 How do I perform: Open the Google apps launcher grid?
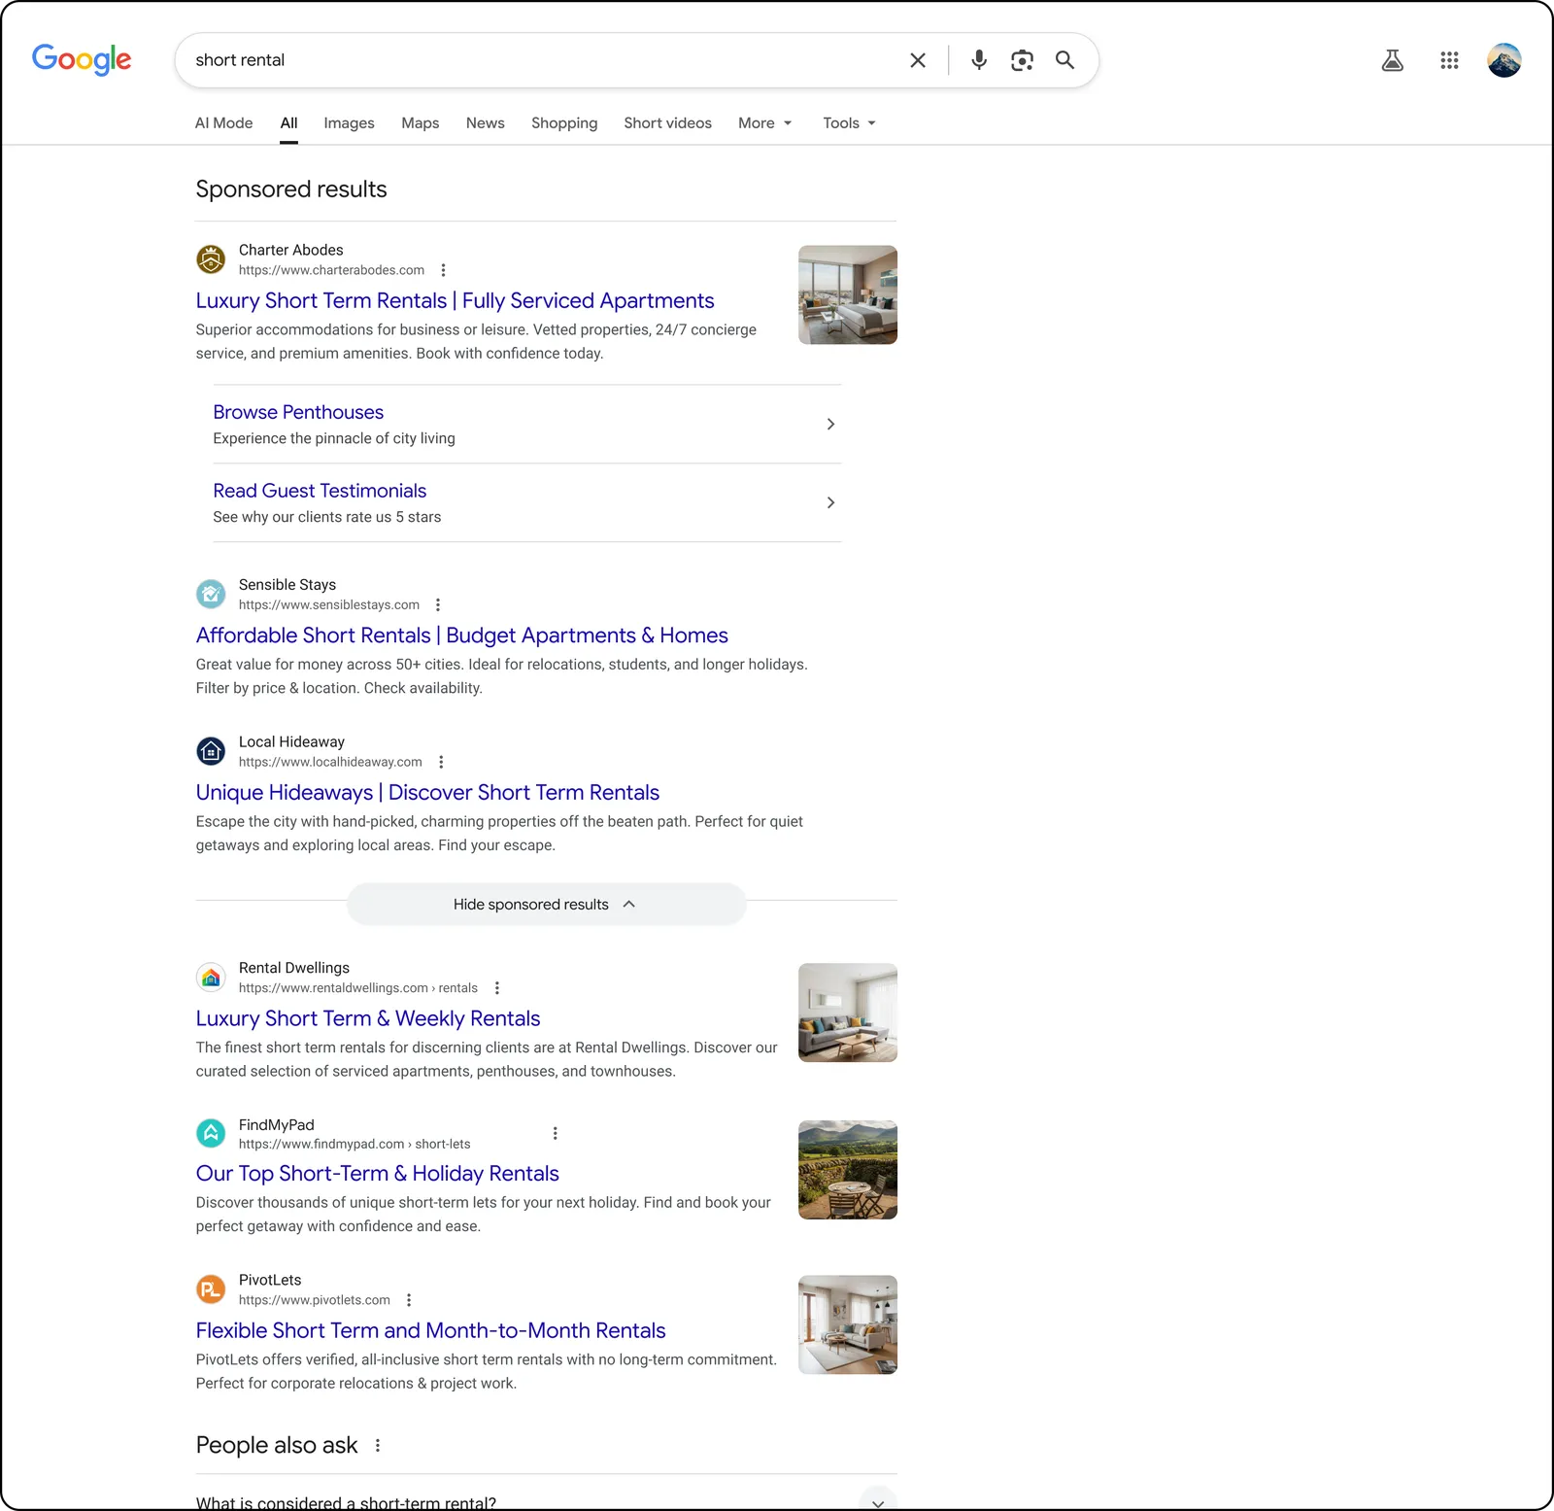(x=1449, y=59)
